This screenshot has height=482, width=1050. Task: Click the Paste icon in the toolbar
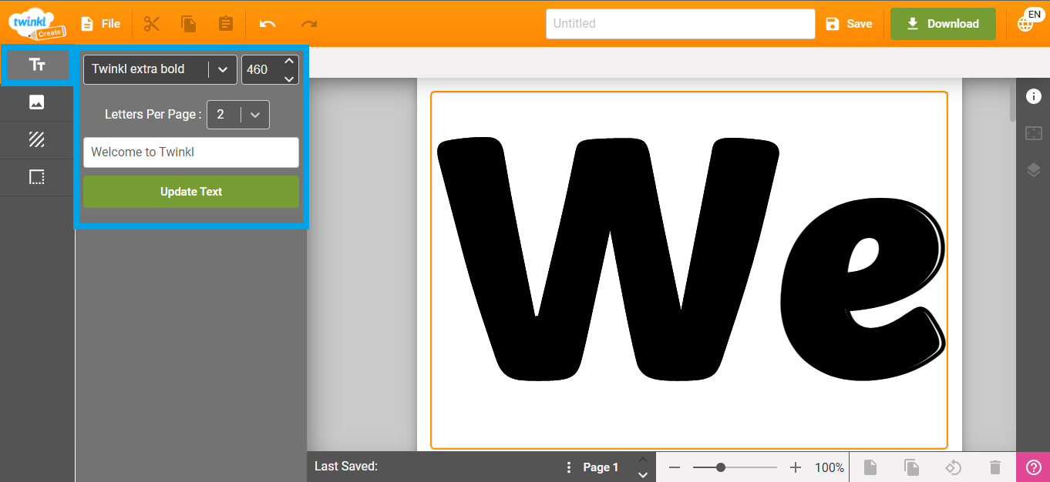click(225, 23)
